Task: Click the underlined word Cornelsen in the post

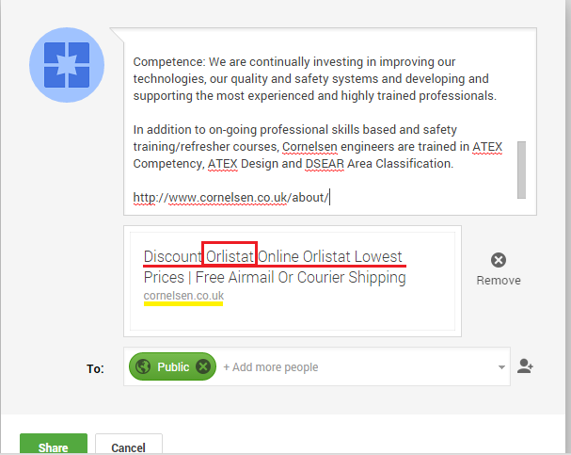Action: [309, 147]
